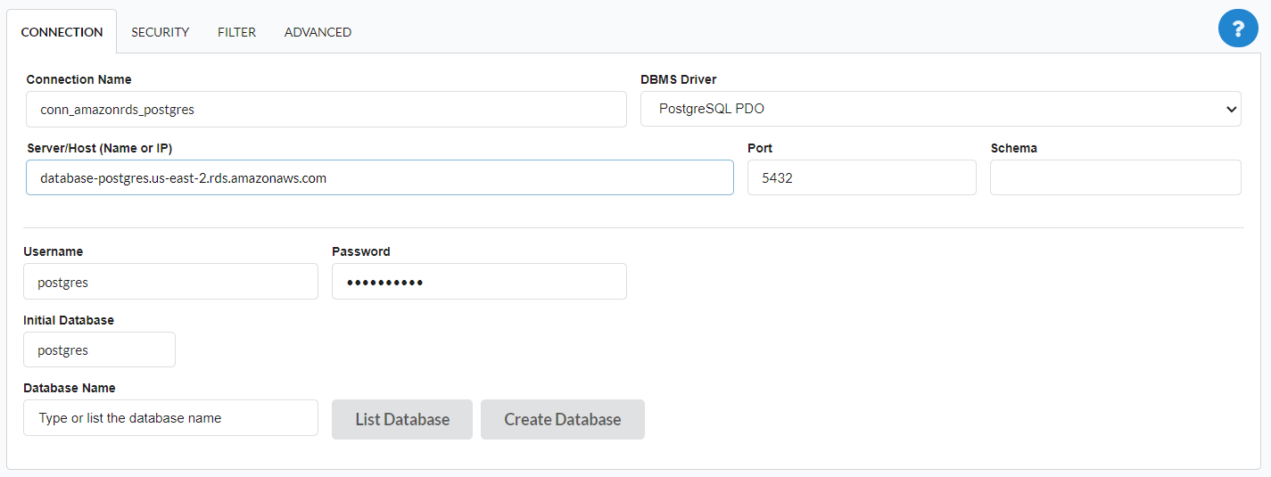Focus the Username field containing postgres
This screenshot has width=1271, height=477.
point(170,282)
